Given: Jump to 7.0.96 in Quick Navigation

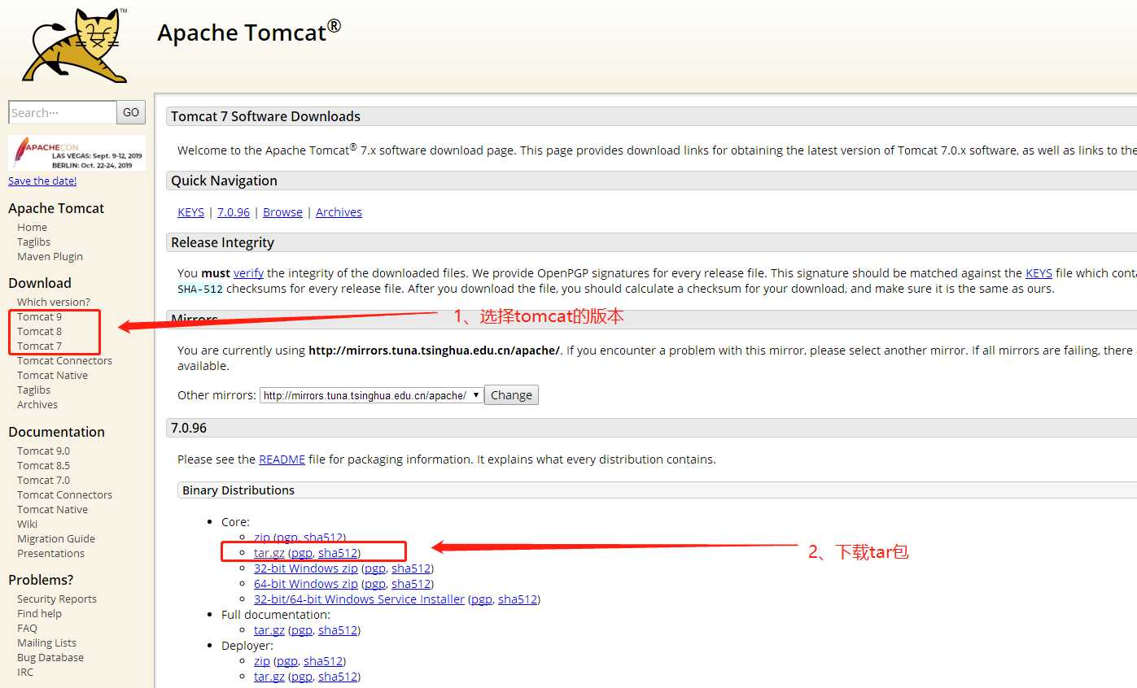Looking at the screenshot, I should click(234, 212).
